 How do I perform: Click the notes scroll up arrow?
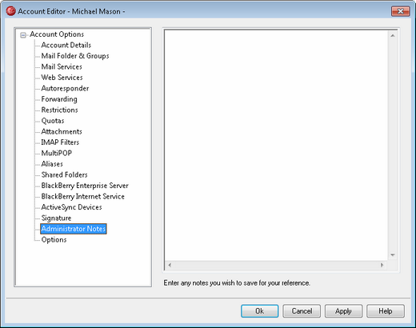[x=393, y=35]
